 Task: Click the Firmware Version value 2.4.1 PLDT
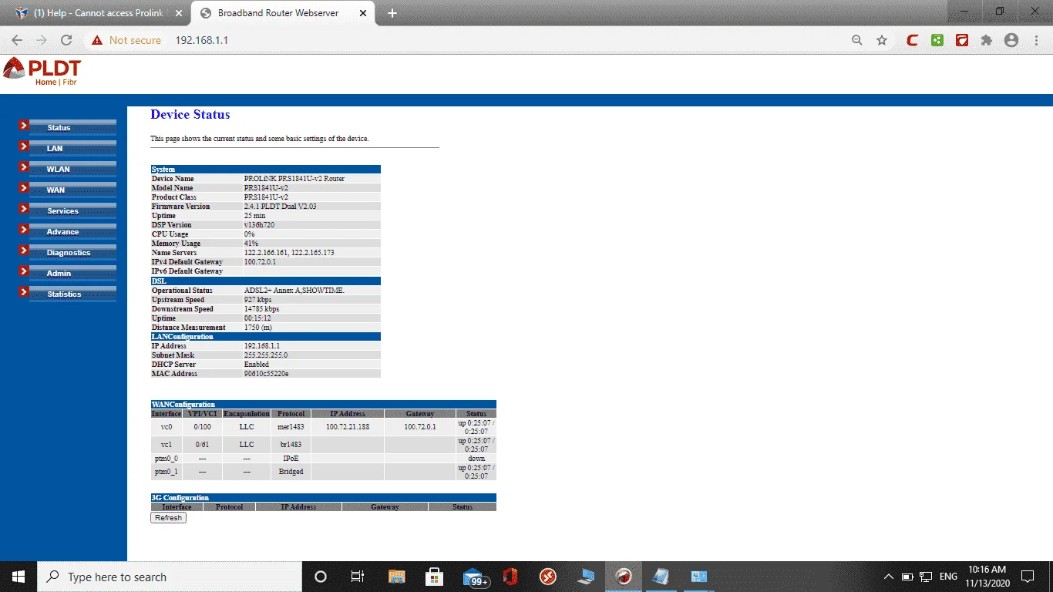coord(280,207)
